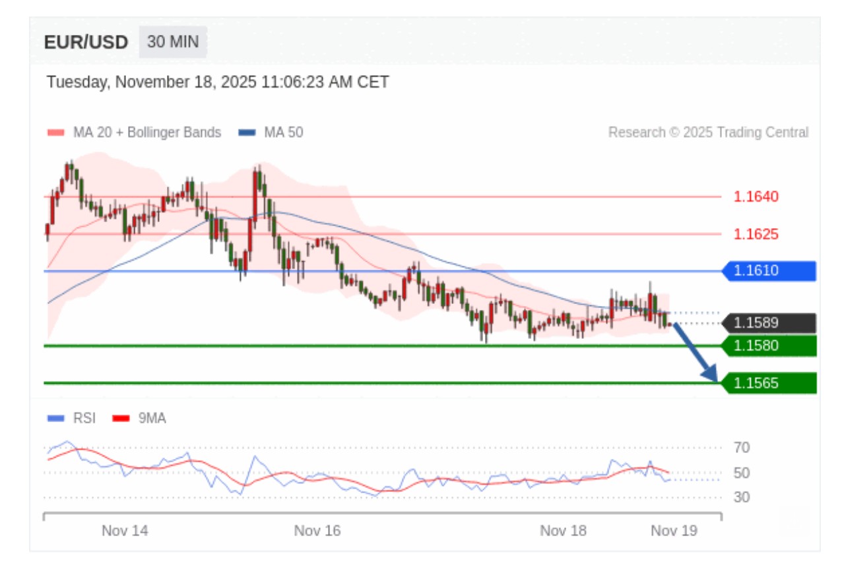Toggle the 9MA legend entry
This screenshot has width=842, height=575.
coord(140,418)
